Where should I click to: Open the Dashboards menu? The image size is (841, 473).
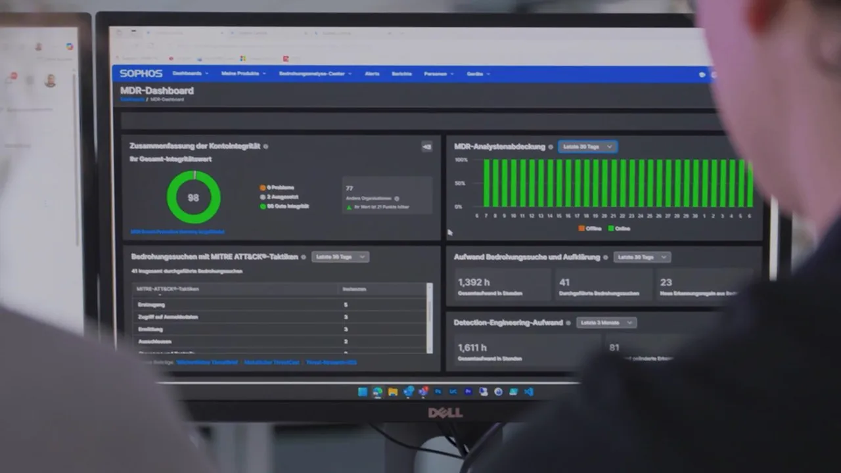coord(190,74)
